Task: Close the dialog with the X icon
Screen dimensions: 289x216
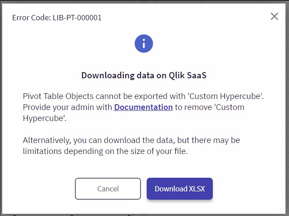Action: [274, 16]
